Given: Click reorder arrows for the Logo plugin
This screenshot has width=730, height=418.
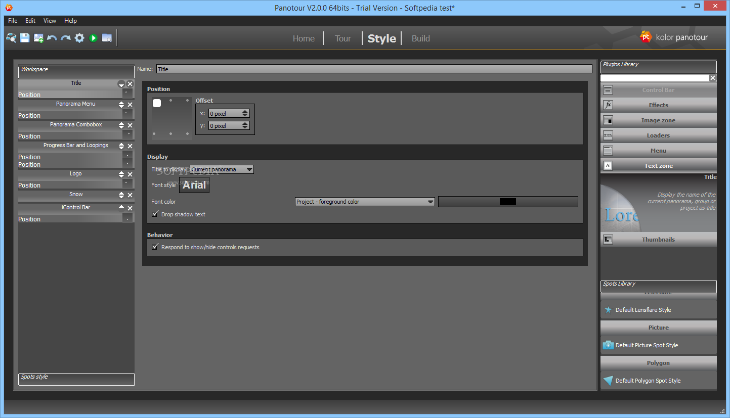Looking at the screenshot, I should click(121, 174).
